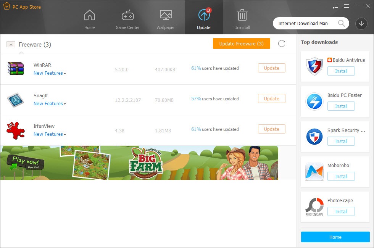This screenshot has width=374, height=248.
Task: Install Baidu PC Faster
Action: (341, 106)
